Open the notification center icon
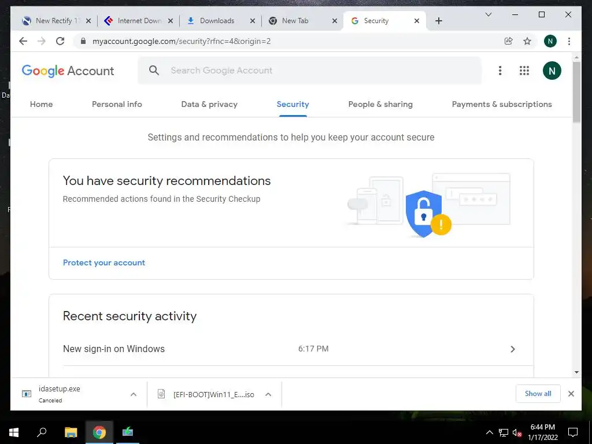 pos(573,432)
